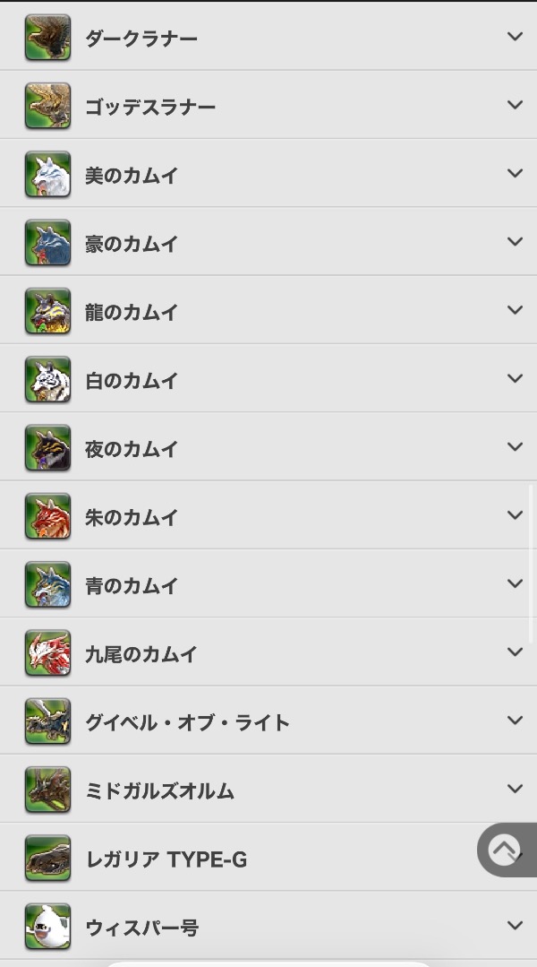This screenshot has height=967, width=537.
Task: Tap the レガリア TYPE-G car icon
Action: coord(47,859)
